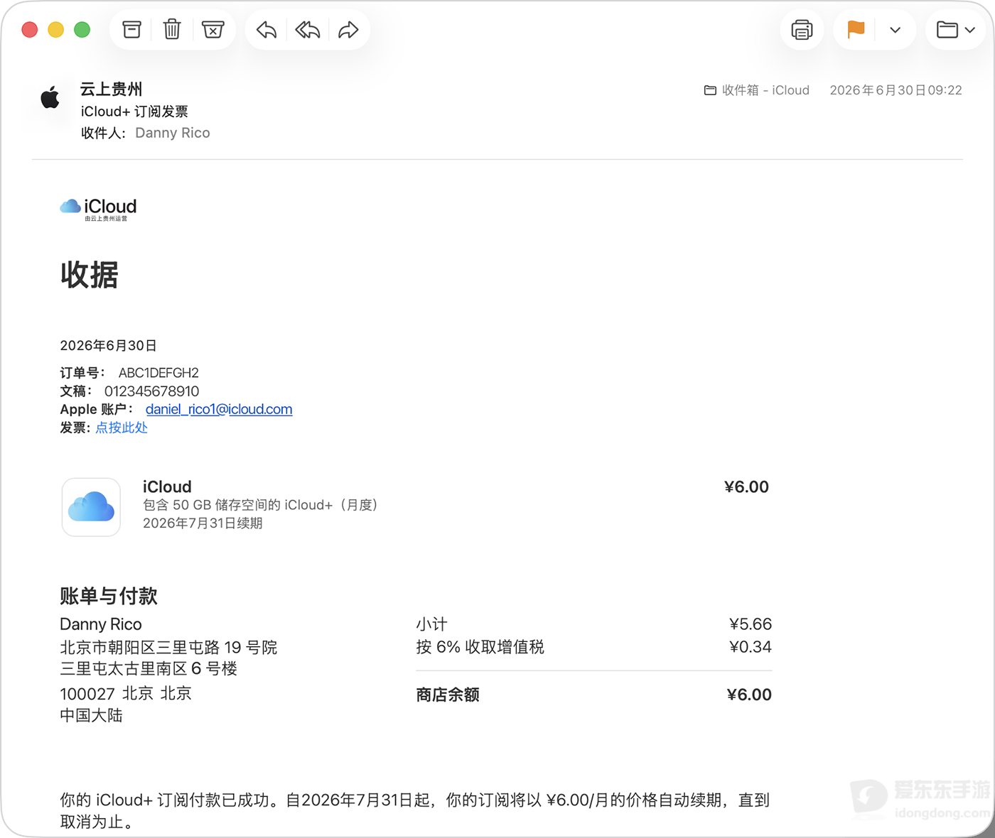Select document number 012345678910
995x838 pixels.
(152, 391)
